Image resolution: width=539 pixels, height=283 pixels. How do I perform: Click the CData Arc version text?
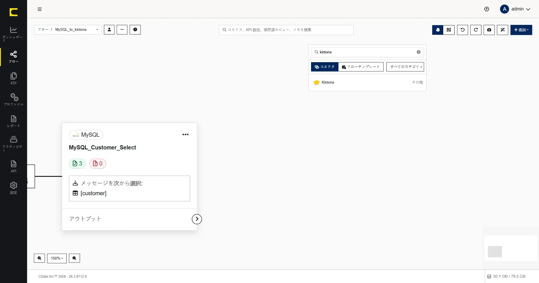pyautogui.click(x=63, y=276)
